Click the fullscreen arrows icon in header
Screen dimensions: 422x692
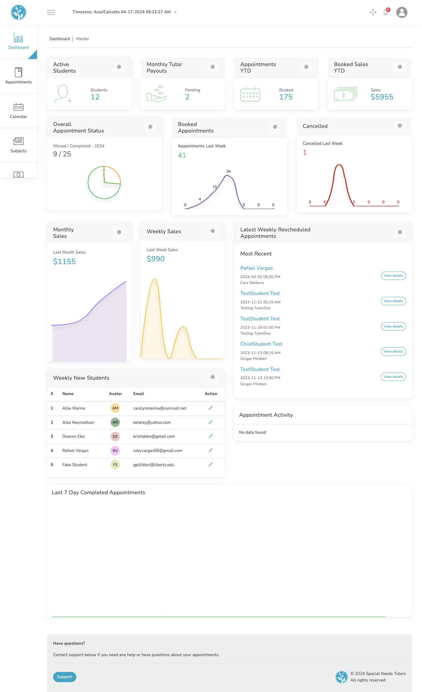pyautogui.click(x=373, y=12)
